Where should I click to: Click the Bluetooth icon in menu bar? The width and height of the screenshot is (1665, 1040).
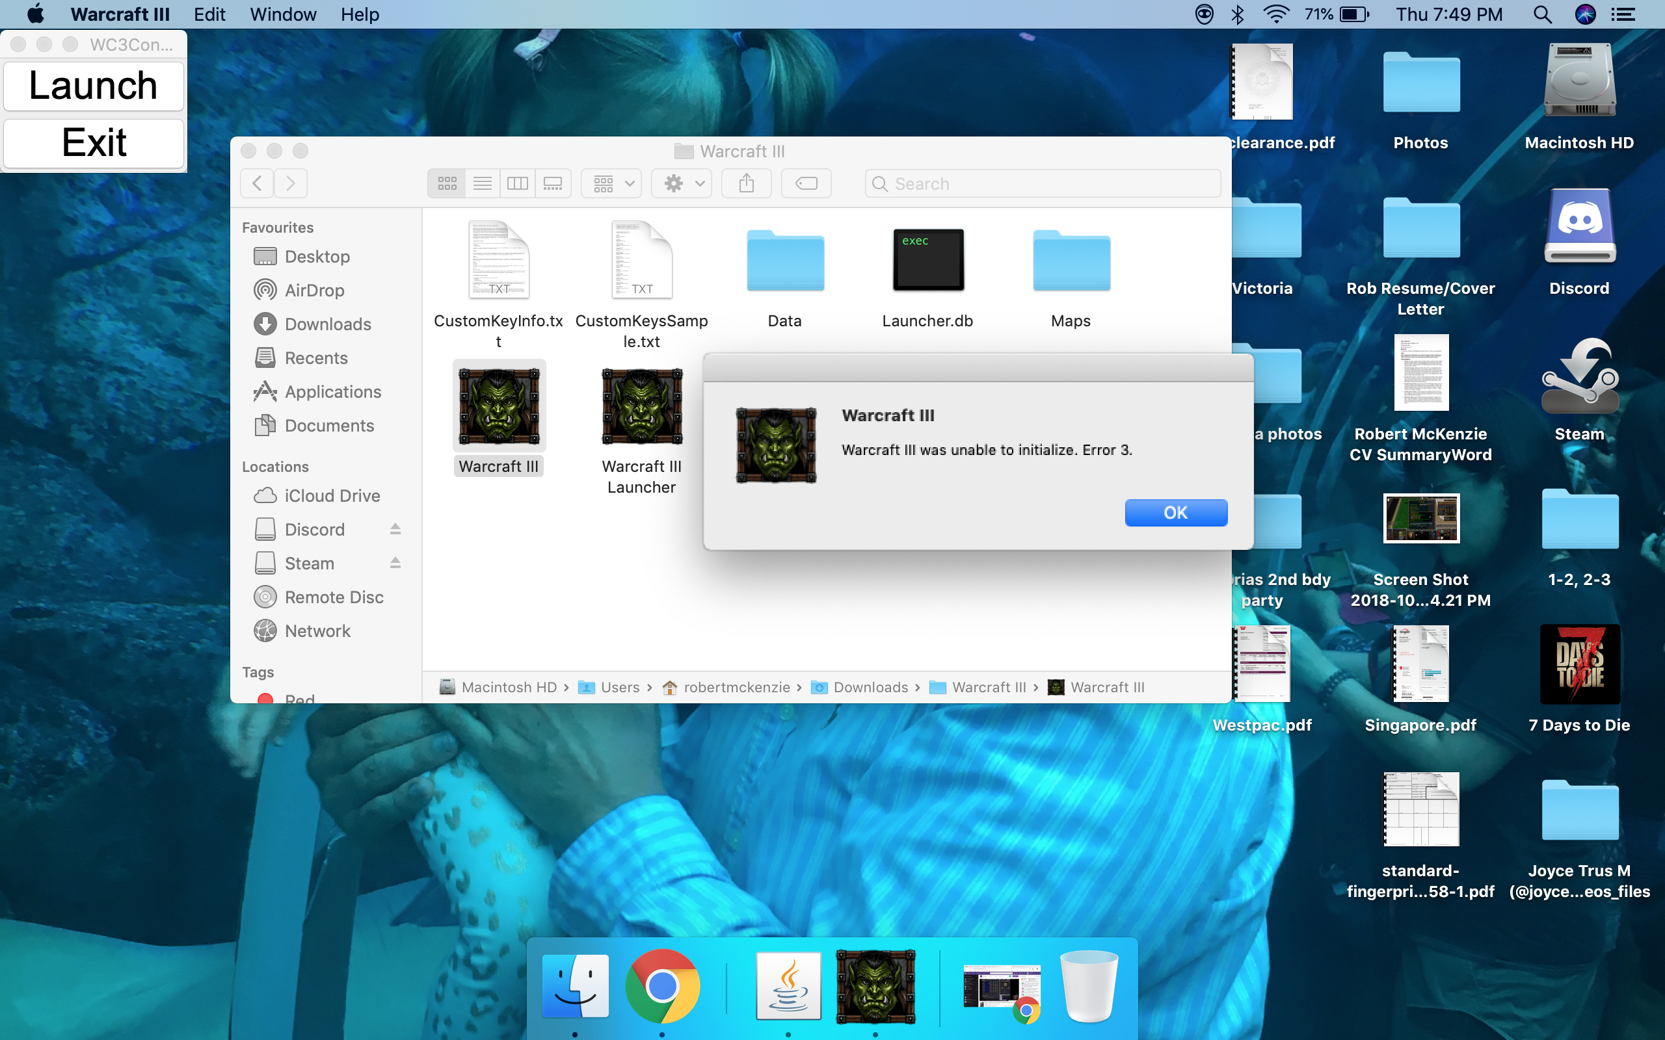coord(1237,14)
